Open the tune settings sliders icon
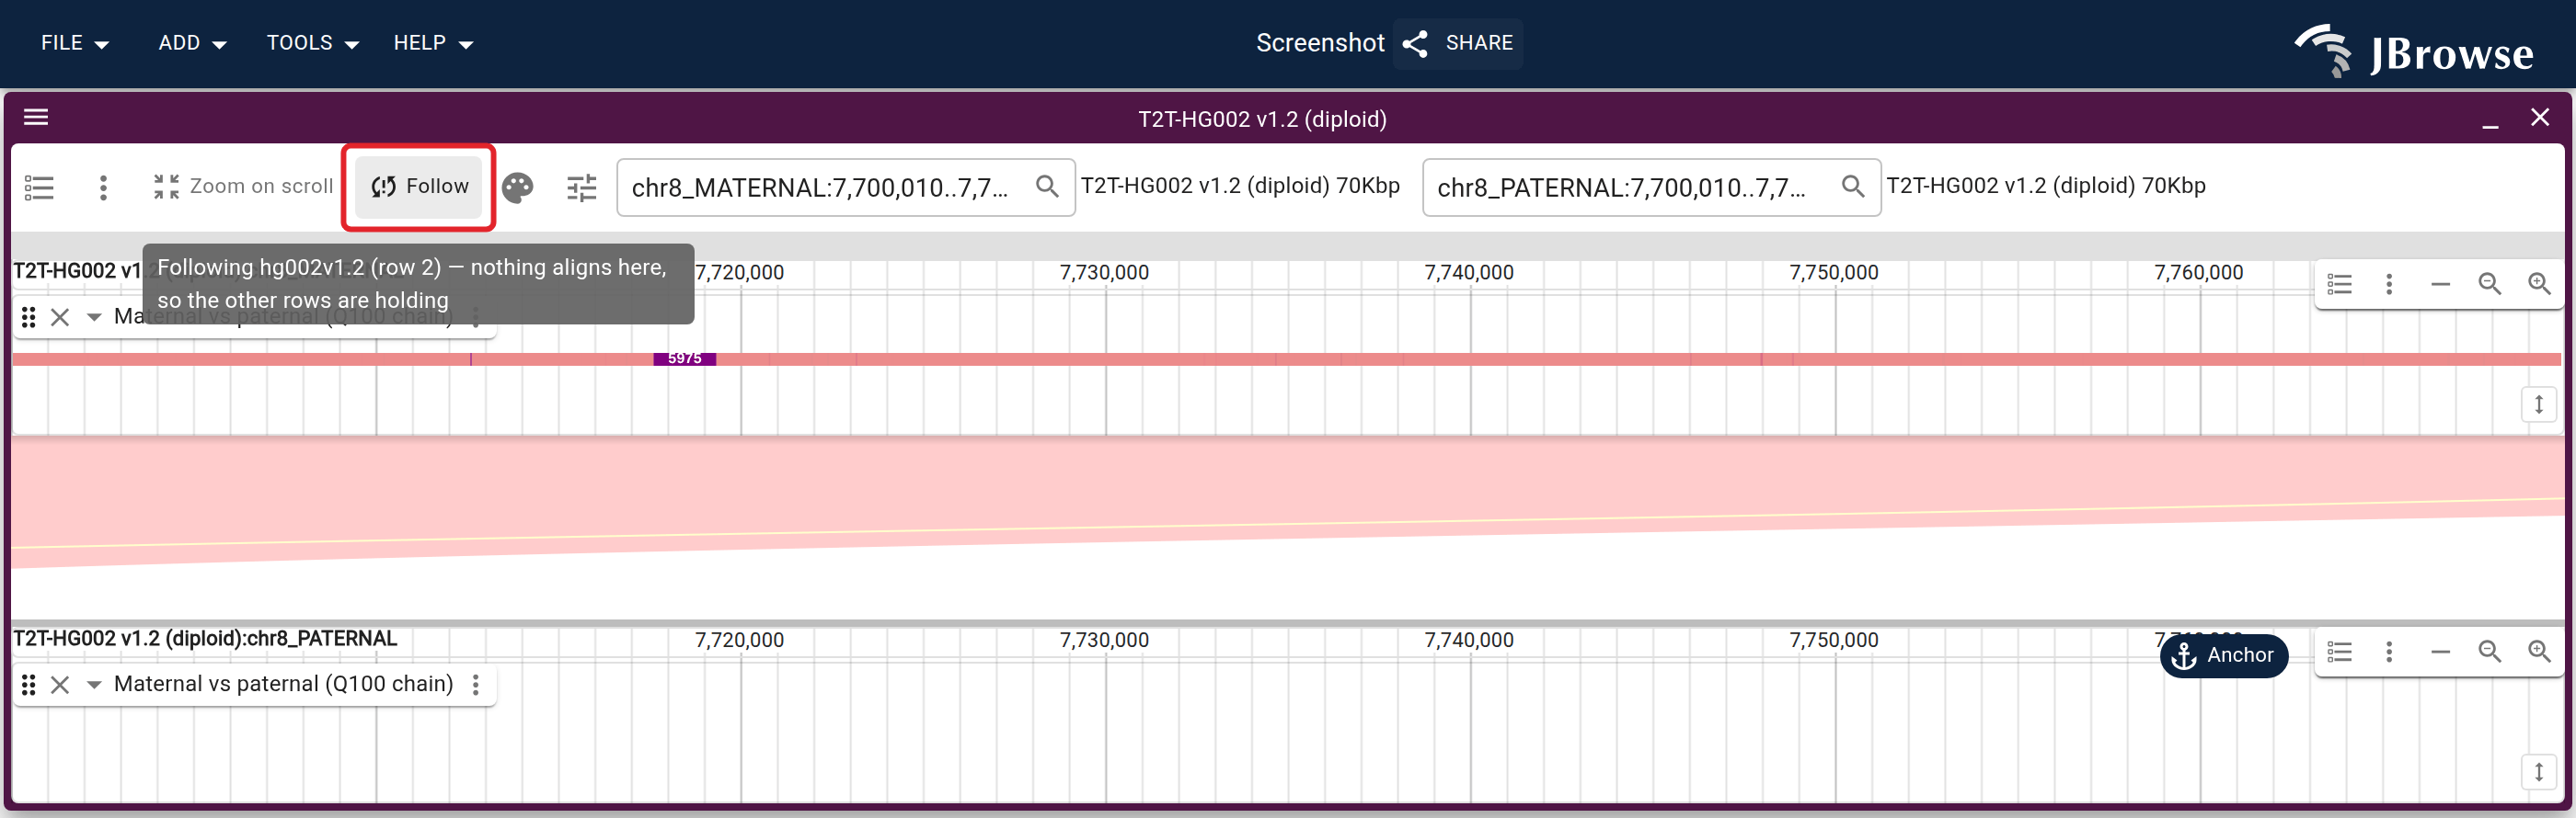The width and height of the screenshot is (2576, 818). [x=582, y=187]
